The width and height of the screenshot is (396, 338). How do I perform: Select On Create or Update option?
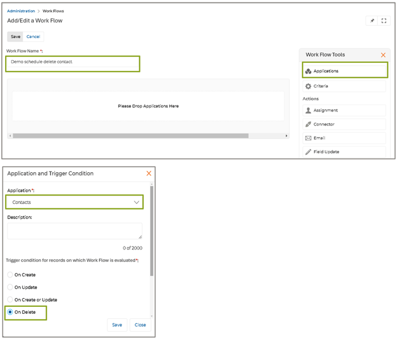(10, 300)
